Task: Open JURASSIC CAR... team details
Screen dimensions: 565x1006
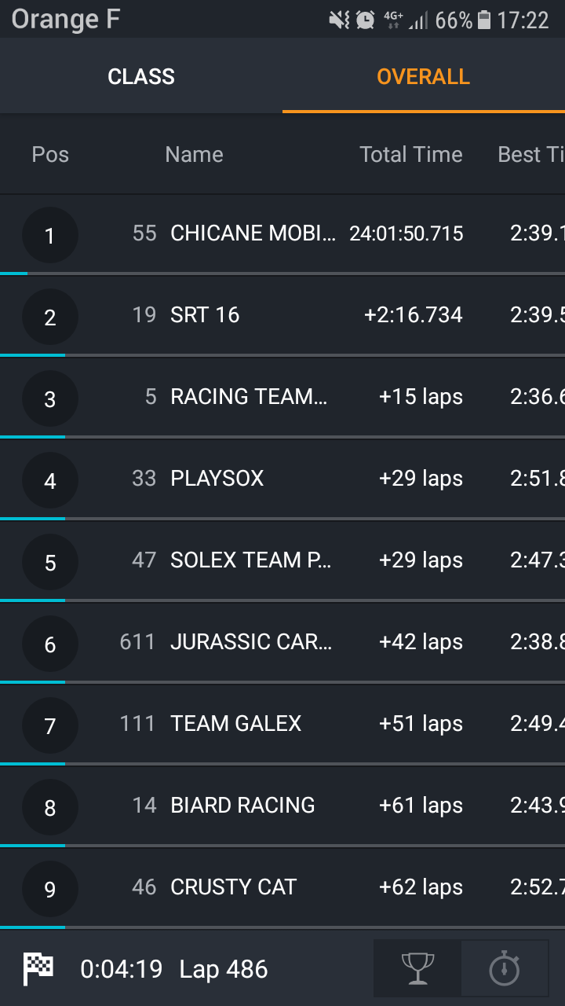Action: [x=251, y=642]
